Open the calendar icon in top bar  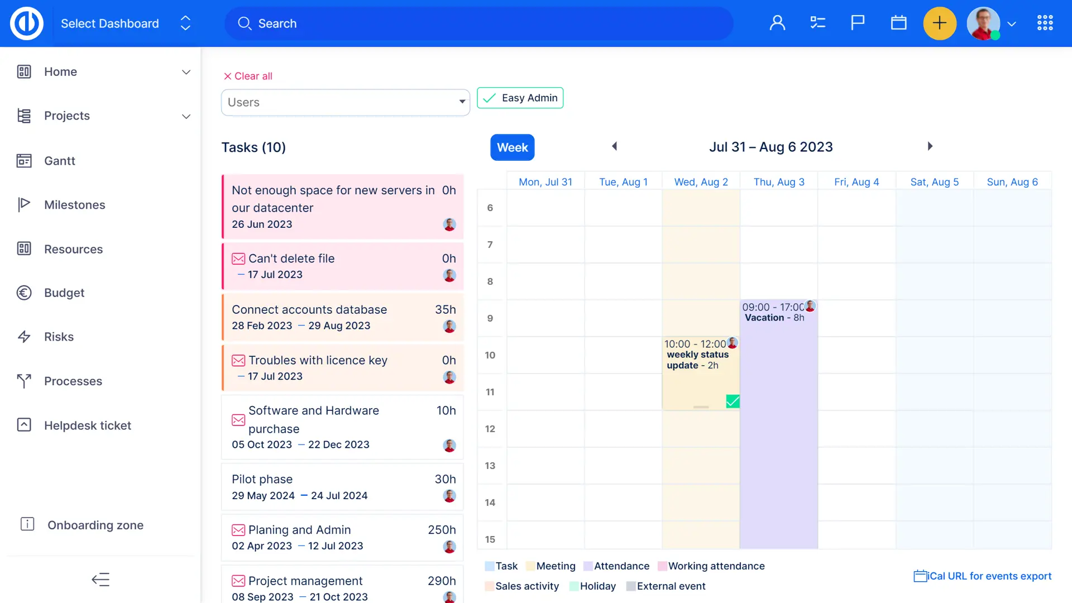898,23
